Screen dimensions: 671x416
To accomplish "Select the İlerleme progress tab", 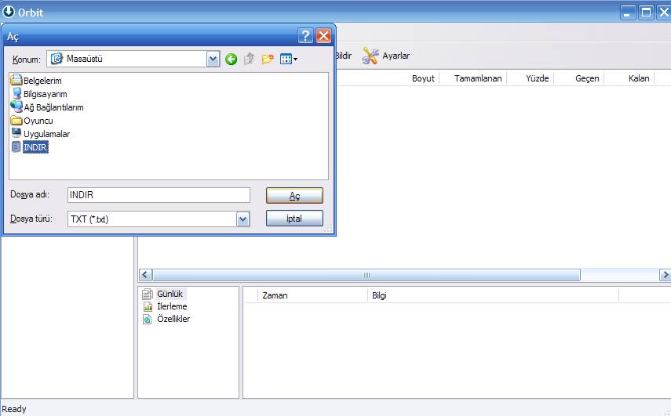I will [172, 306].
